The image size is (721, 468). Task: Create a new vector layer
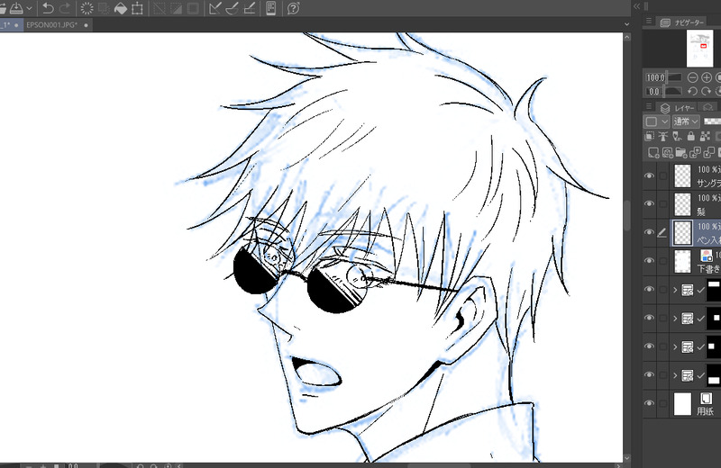667,152
